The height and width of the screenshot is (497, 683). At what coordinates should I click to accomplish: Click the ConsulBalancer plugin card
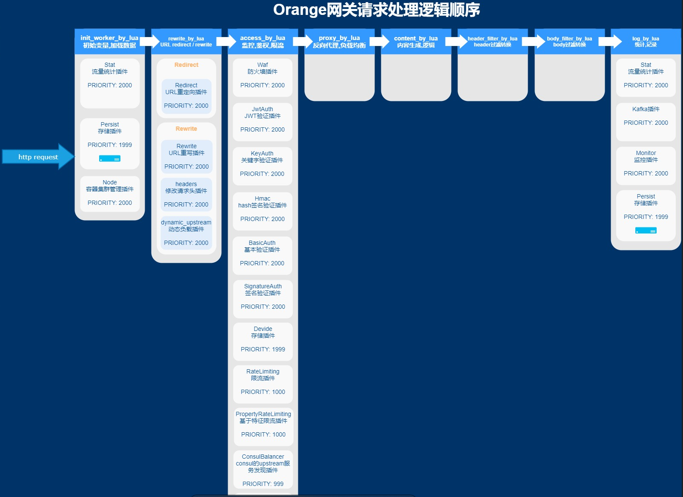[x=263, y=470]
